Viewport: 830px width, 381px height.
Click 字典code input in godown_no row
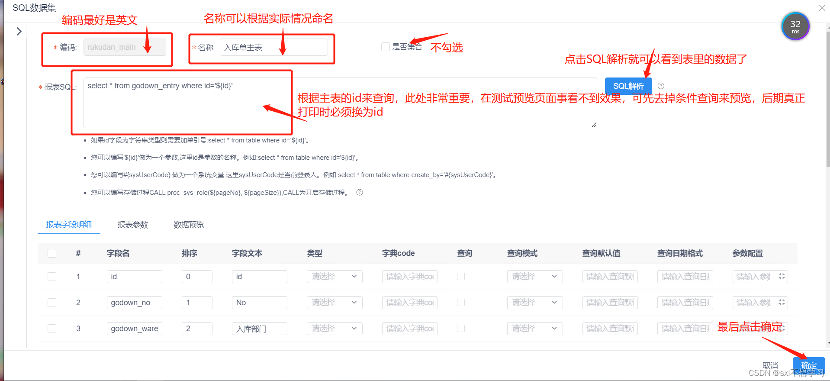click(410, 303)
